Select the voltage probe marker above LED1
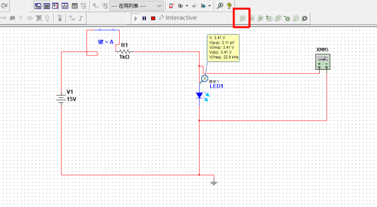The image size is (377, 207). [205, 79]
